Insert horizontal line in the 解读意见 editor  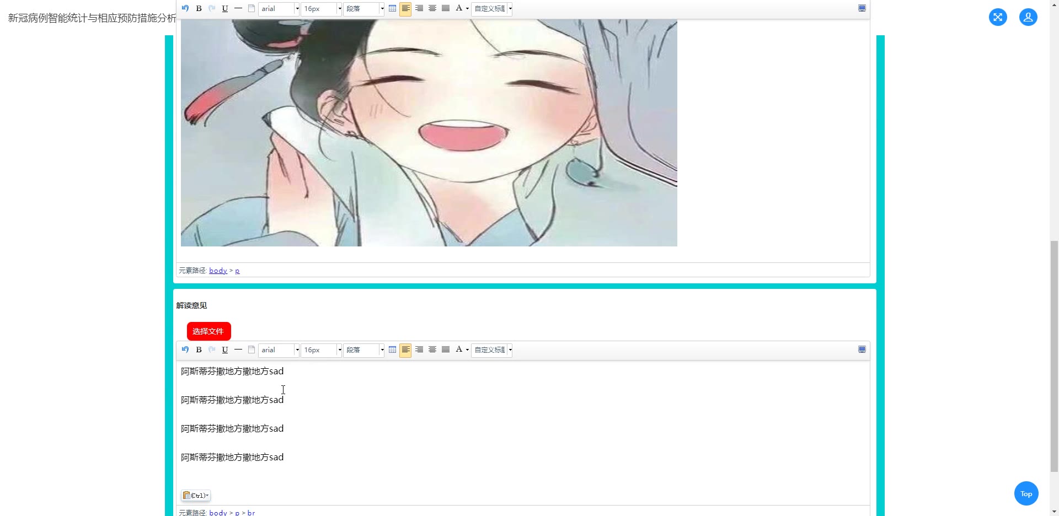[238, 350]
